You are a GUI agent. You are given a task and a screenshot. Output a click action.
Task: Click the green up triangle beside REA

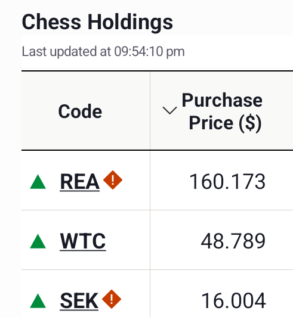point(38,182)
